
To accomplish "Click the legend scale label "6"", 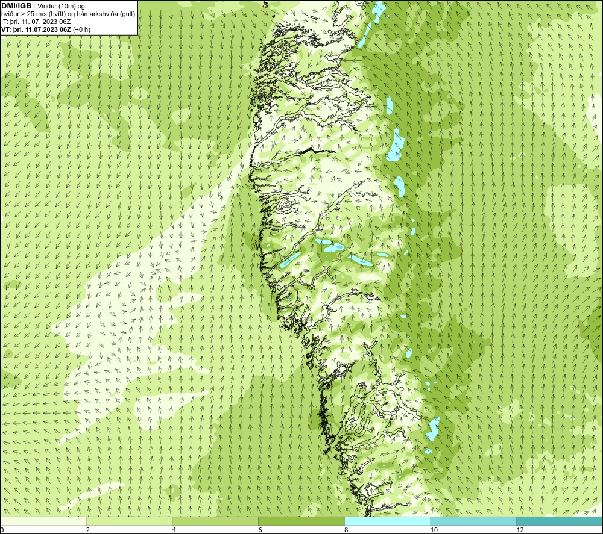I will 260,530.
